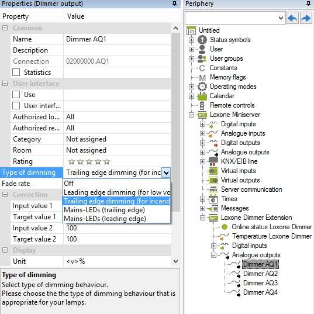The image size is (314, 314).
Task: Click the Loxone Dimmer Extension Dim icon
Action: pyautogui.click(x=213, y=218)
